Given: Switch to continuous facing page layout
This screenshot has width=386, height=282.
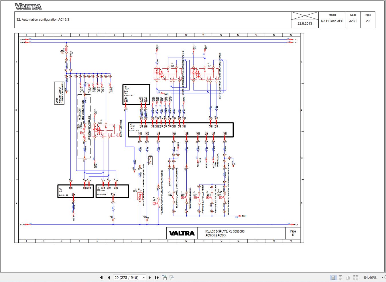Looking at the screenshot, I should coord(355,277).
